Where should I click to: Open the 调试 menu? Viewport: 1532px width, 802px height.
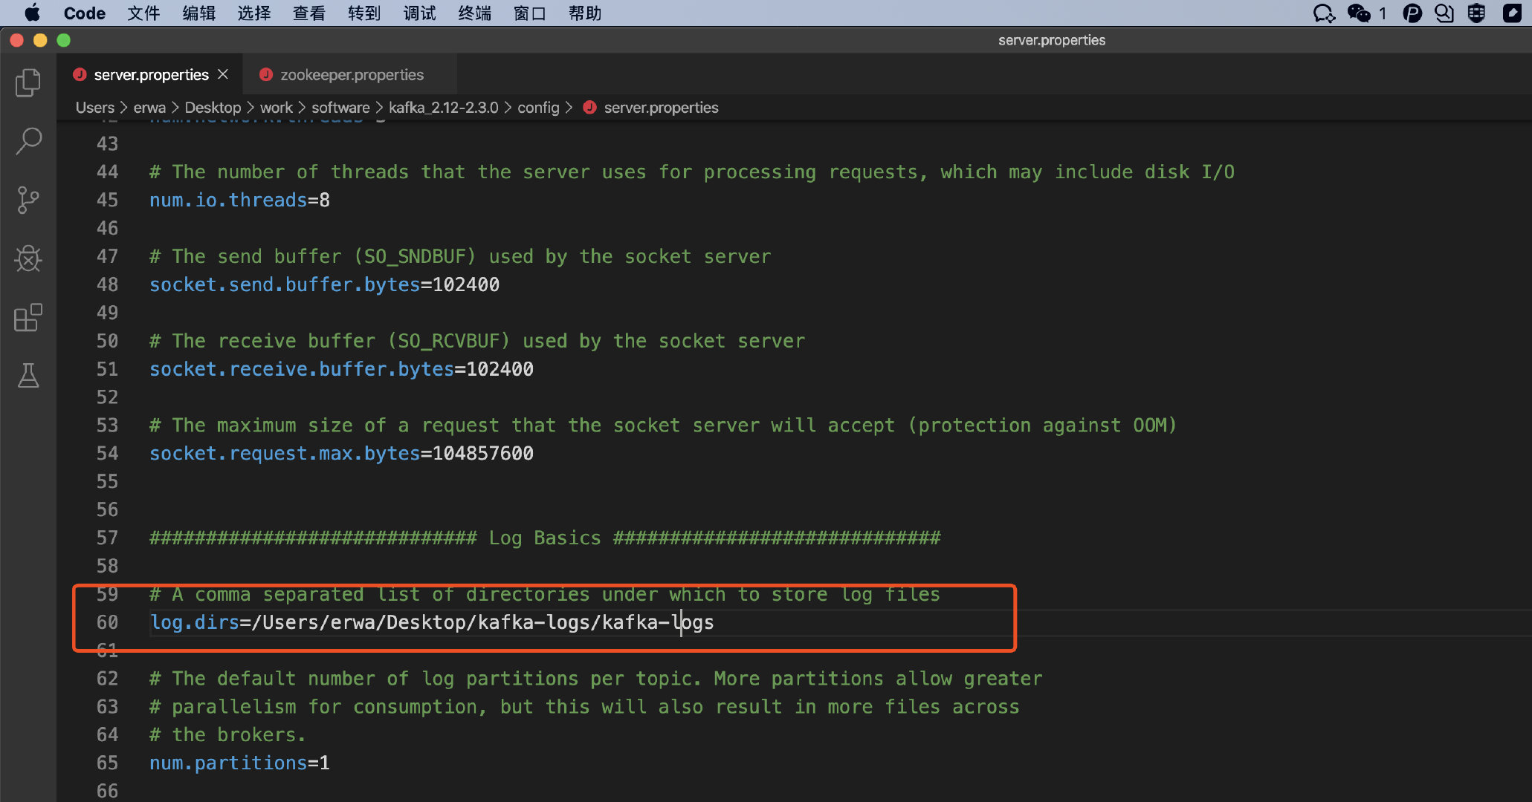coord(419,13)
